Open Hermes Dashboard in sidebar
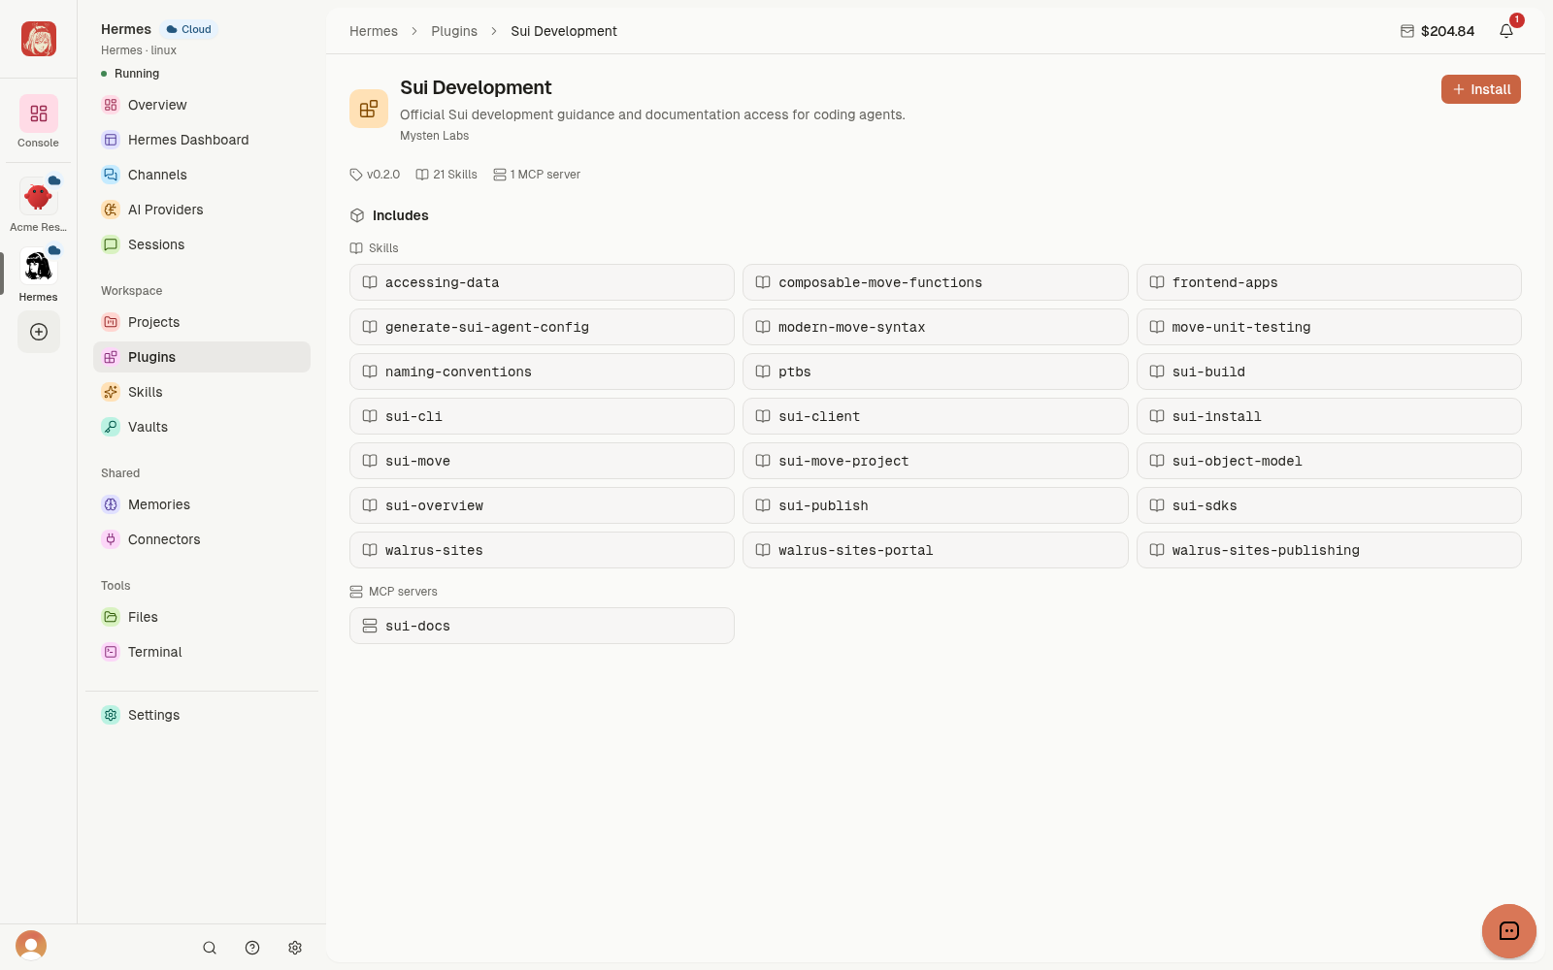This screenshot has width=1553, height=970. pyautogui.click(x=202, y=140)
